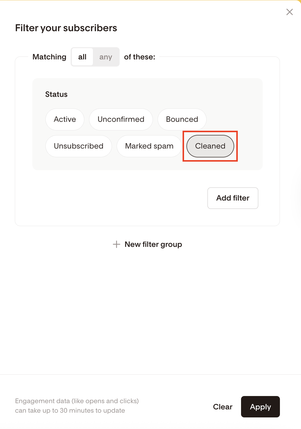Enable the Bounced status option

[x=182, y=119]
